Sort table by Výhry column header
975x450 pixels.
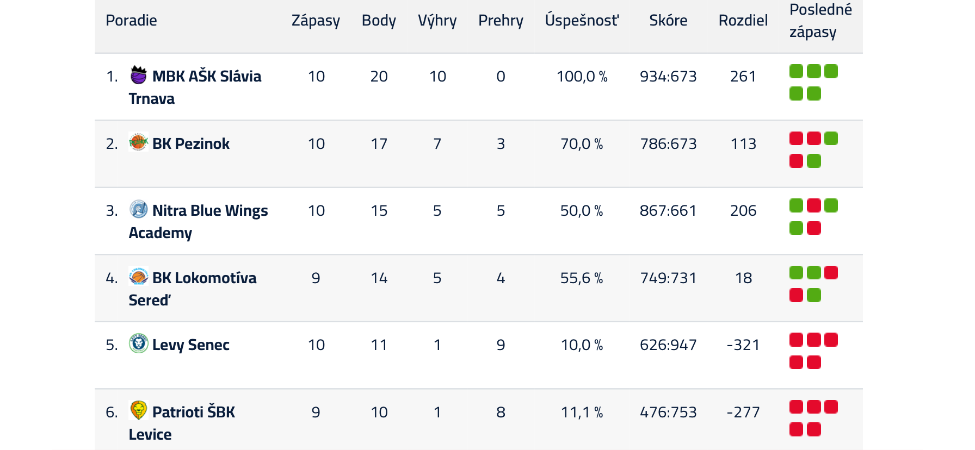click(x=437, y=21)
